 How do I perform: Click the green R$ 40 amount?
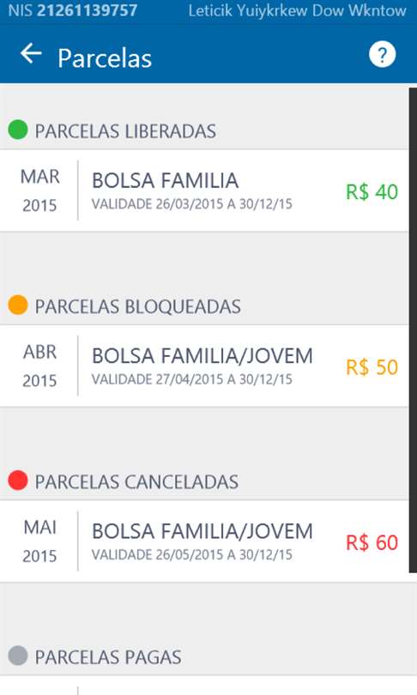[x=372, y=192]
